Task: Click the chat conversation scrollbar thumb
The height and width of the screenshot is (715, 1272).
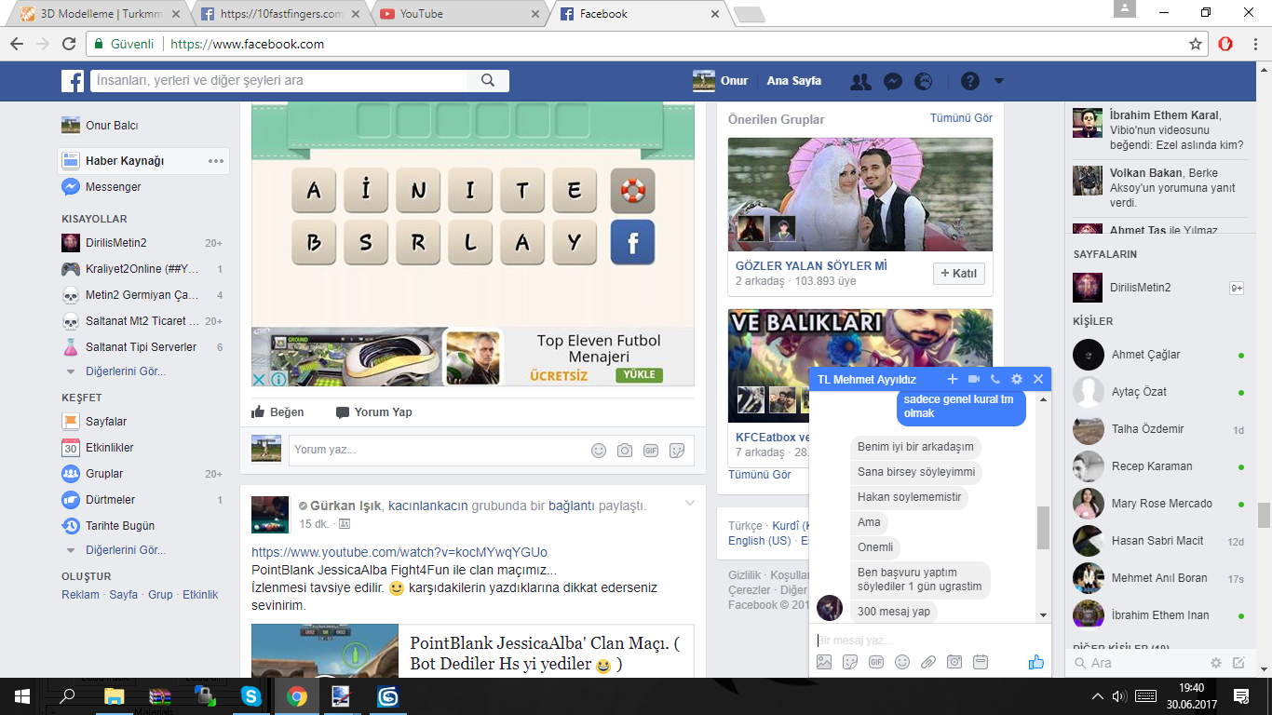Action: click(x=1043, y=527)
